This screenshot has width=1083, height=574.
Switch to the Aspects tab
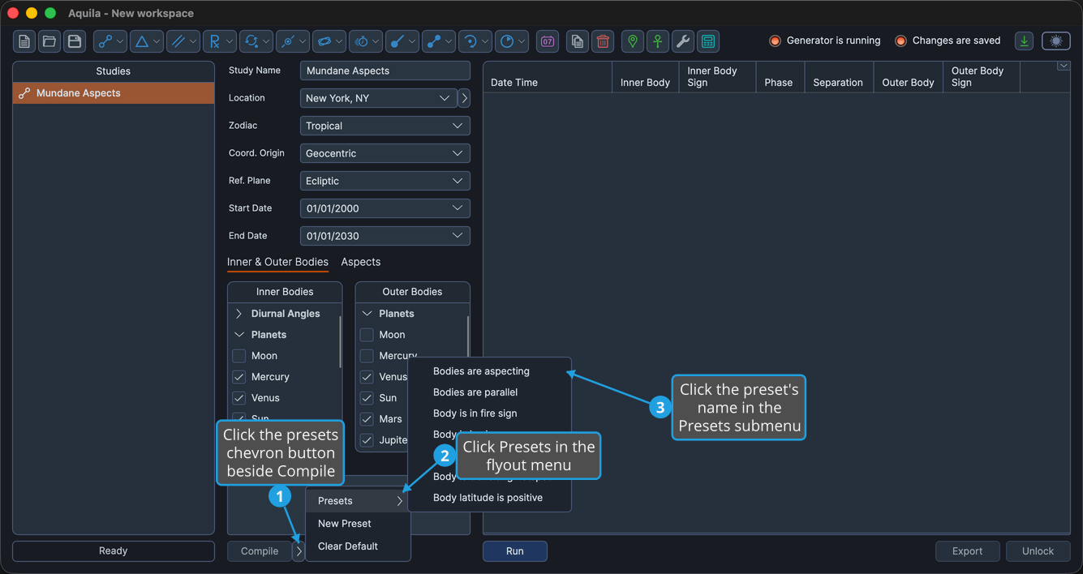coord(361,262)
